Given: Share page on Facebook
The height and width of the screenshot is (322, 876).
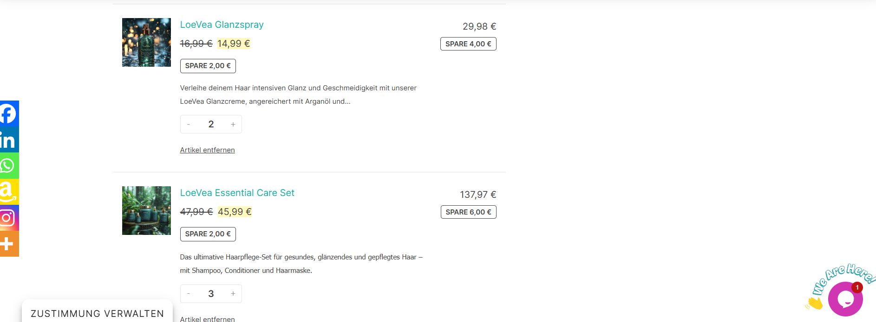Looking at the screenshot, I should [x=8, y=114].
